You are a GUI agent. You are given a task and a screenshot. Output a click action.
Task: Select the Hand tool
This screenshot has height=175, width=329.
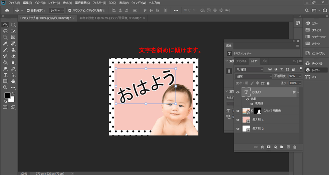[x=13, y=81]
